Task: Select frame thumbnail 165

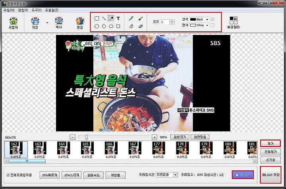Action: point(87,150)
